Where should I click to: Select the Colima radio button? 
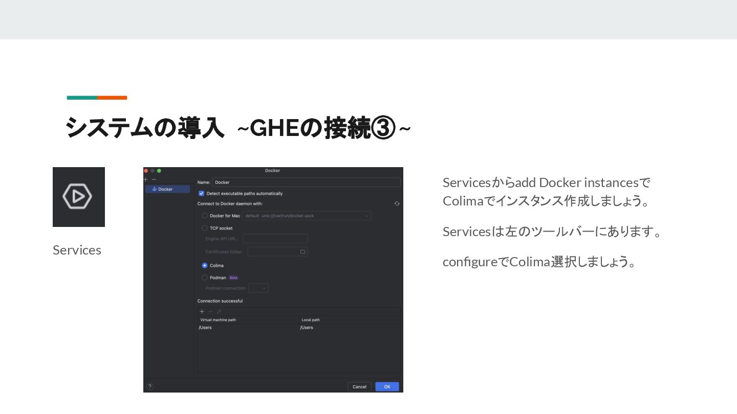pyautogui.click(x=205, y=265)
